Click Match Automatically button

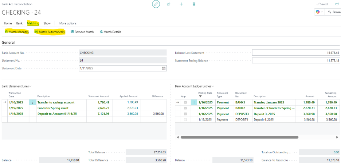(x=50, y=32)
